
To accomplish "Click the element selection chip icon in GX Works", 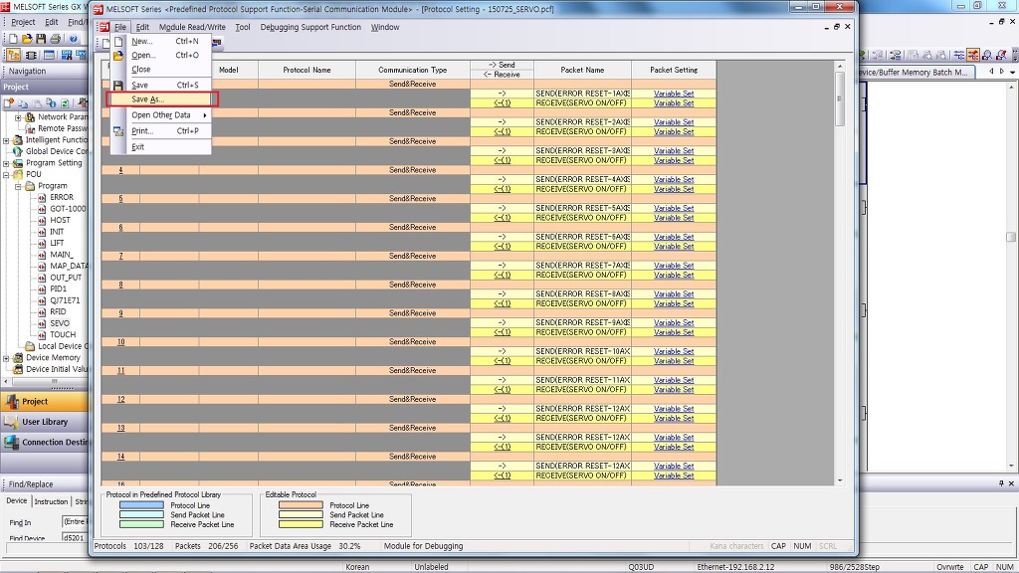I will (x=30, y=56).
